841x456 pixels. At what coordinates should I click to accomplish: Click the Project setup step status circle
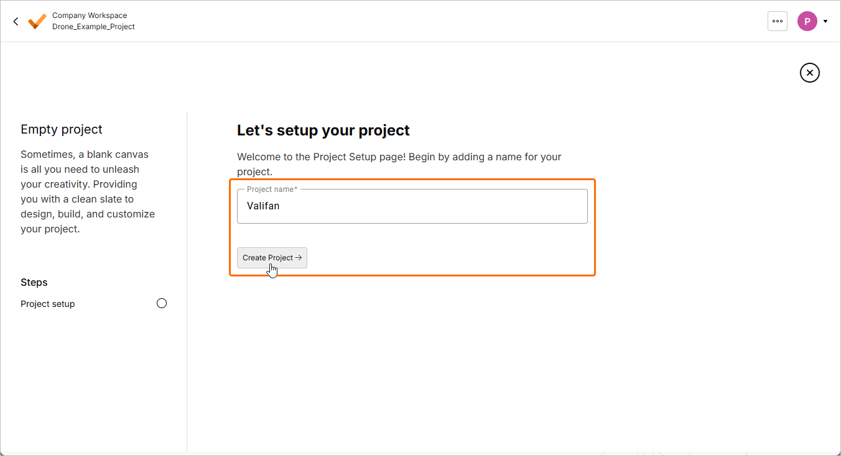click(162, 303)
